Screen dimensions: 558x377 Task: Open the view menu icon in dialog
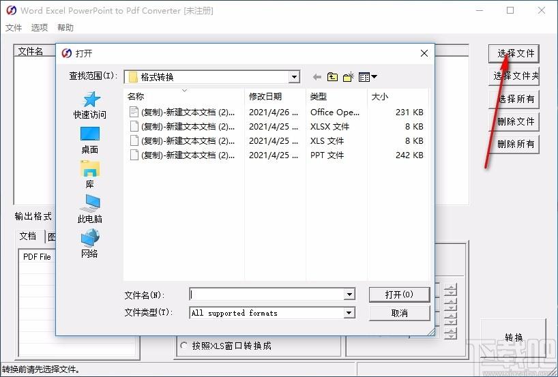point(368,77)
